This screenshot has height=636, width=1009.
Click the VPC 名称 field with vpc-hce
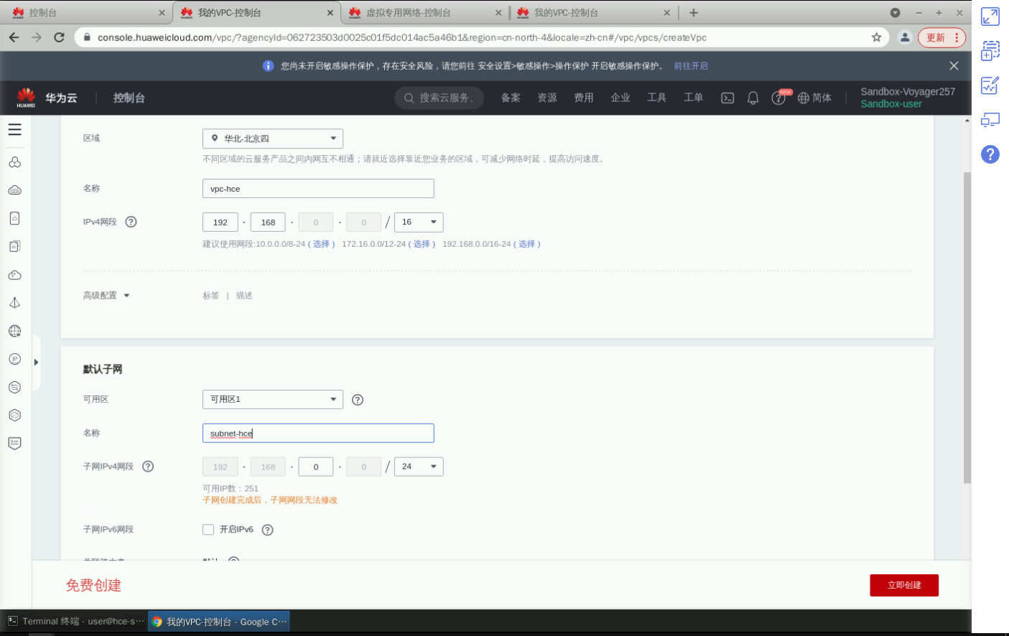[x=318, y=189]
